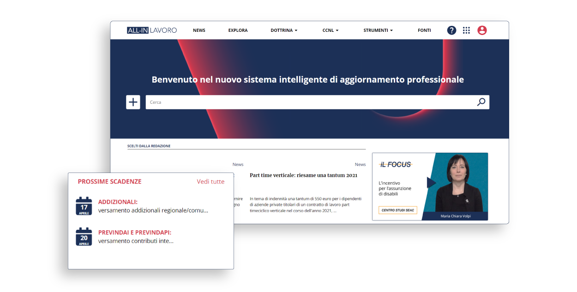
Task: Click the 17 Aprile calendar icon
Action: [x=84, y=206]
